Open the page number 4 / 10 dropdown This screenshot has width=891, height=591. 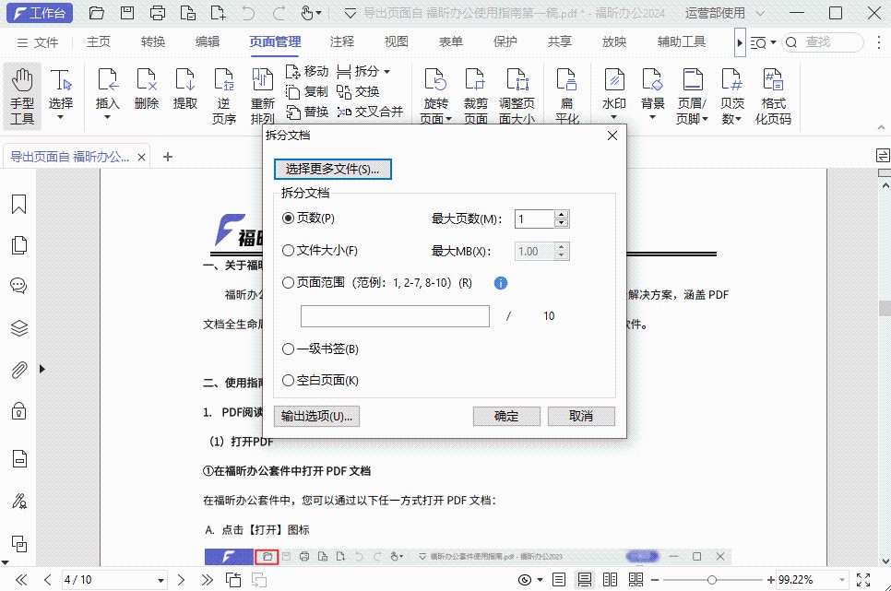[x=160, y=580]
